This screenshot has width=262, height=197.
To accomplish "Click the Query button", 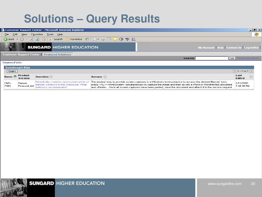I will pyautogui.click(x=12, y=71).
